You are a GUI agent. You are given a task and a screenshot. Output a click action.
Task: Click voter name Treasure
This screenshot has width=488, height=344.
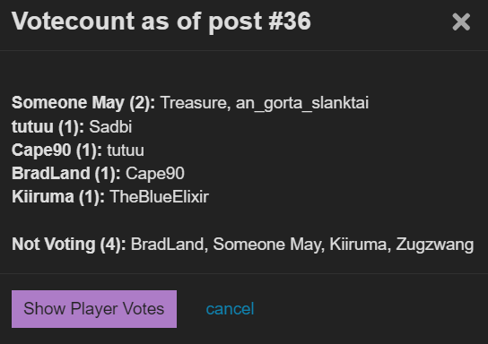pos(196,103)
